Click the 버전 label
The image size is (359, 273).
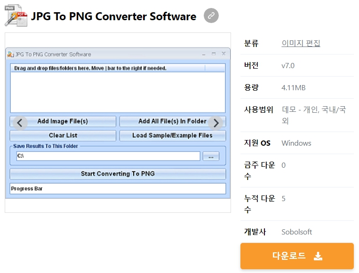click(x=251, y=65)
